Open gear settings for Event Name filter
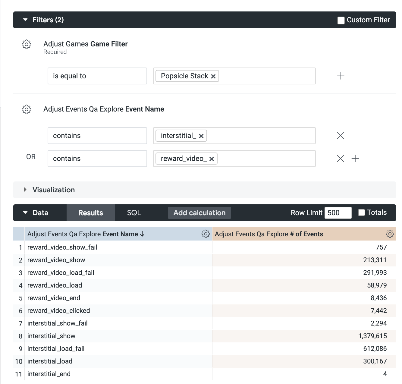The height and width of the screenshot is (384, 402). point(27,109)
